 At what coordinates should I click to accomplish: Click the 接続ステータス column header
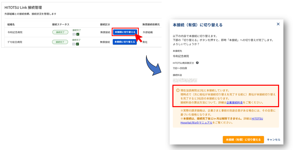click(61, 24)
